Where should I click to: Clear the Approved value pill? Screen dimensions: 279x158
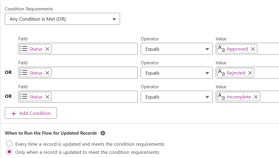253,49
